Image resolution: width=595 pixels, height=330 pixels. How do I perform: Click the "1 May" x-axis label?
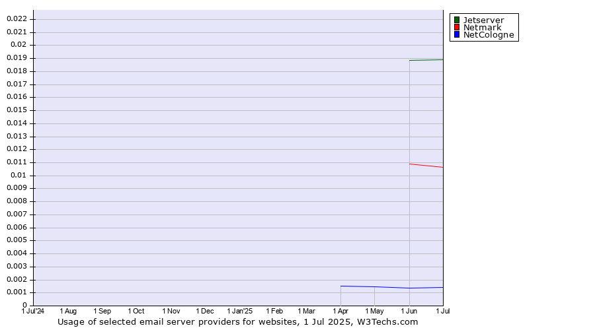tap(374, 311)
